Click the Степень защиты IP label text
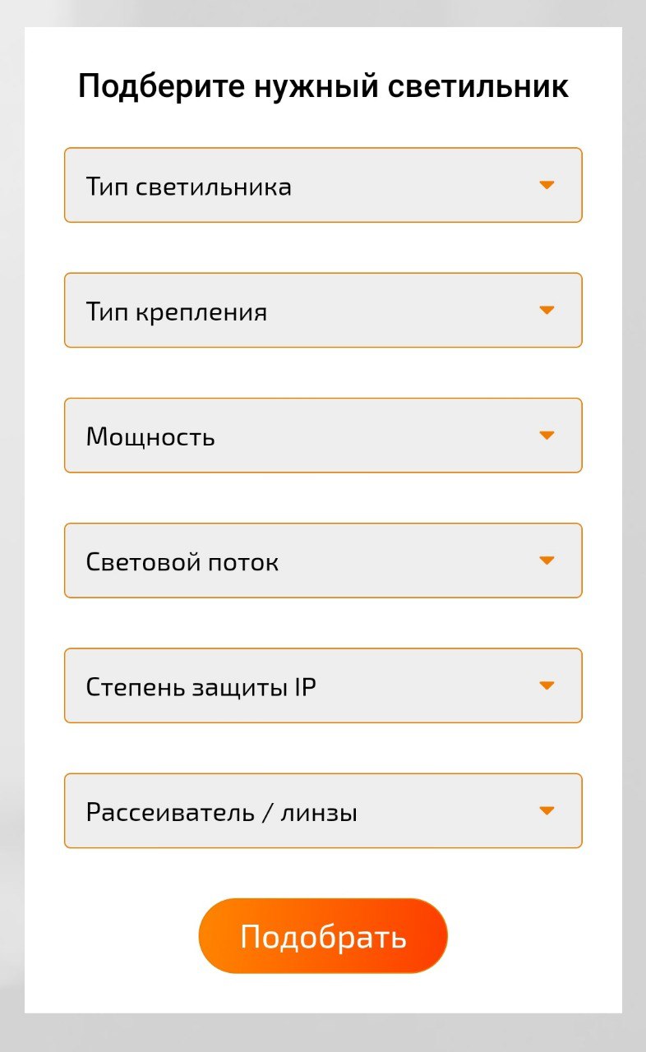The width and height of the screenshot is (646, 1052). [x=201, y=687]
